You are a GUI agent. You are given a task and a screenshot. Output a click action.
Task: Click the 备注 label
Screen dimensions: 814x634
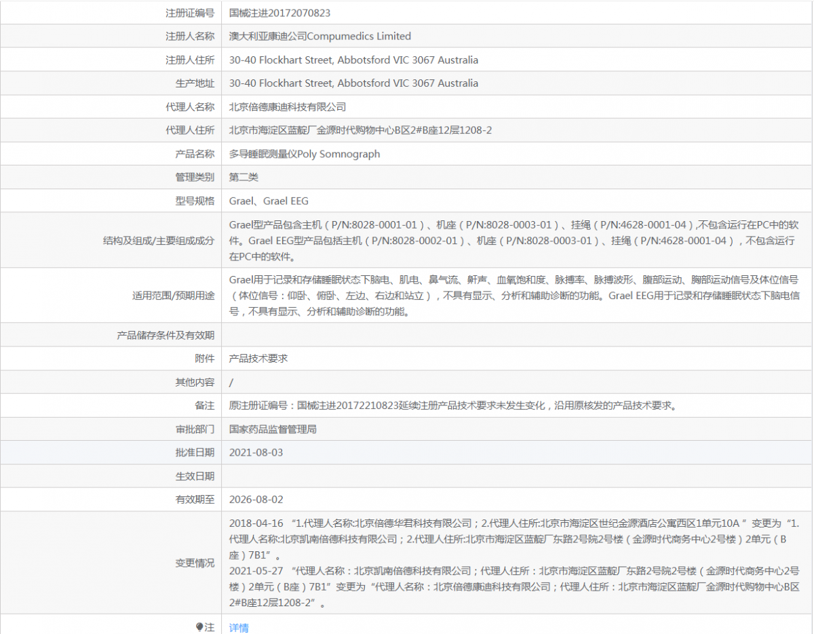coord(205,405)
